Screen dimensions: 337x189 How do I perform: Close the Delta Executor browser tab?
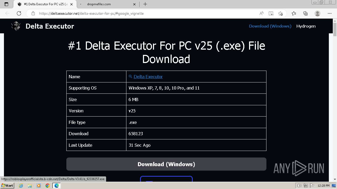(x=71, y=4)
